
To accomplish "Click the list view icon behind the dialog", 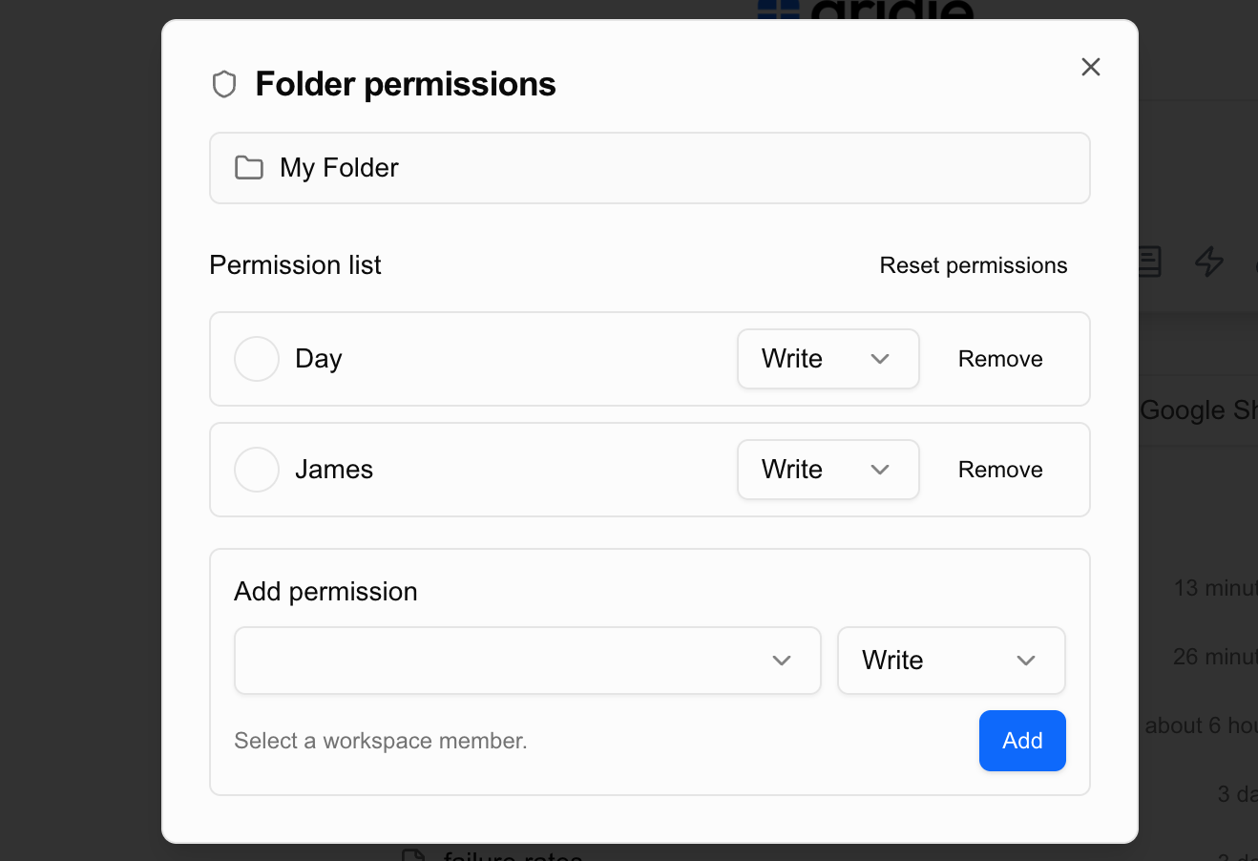I will coord(1150,262).
